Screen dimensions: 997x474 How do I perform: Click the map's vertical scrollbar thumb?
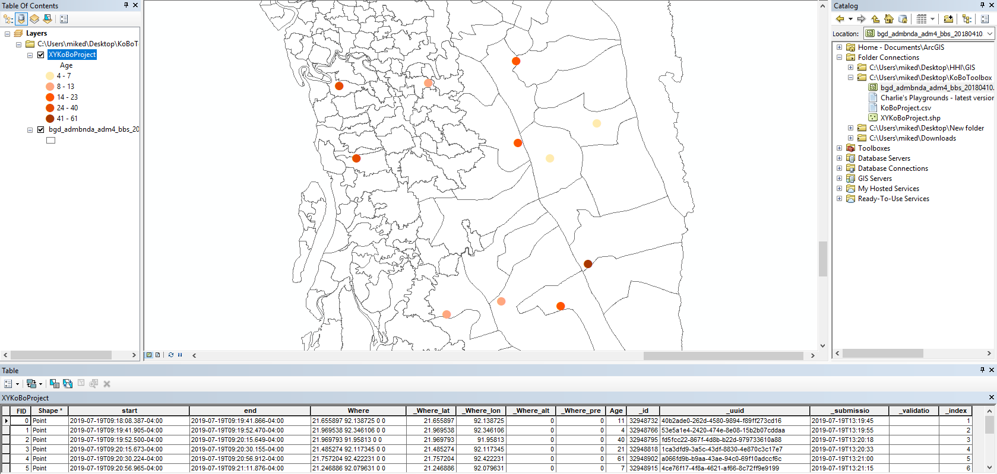(822, 259)
